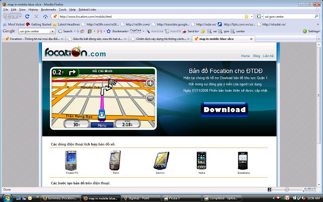The width and height of the screenshot is (323, 202).
Task: Click the Google logo on the toolbar
Action: [x=9, y=31]
